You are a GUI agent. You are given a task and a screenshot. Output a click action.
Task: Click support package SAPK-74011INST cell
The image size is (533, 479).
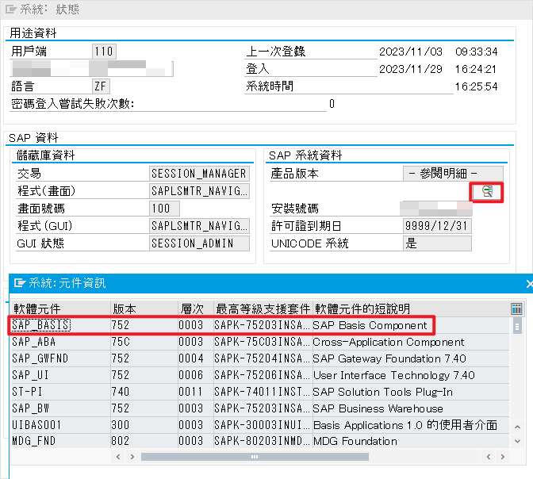[x=263, y=392]
